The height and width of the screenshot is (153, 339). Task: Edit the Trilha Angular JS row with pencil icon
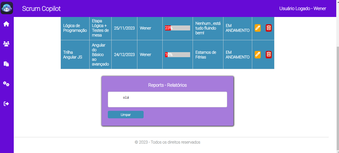pyautogui.click(x=257, y=54)
